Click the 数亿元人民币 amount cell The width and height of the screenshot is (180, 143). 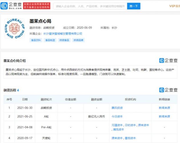97,116
